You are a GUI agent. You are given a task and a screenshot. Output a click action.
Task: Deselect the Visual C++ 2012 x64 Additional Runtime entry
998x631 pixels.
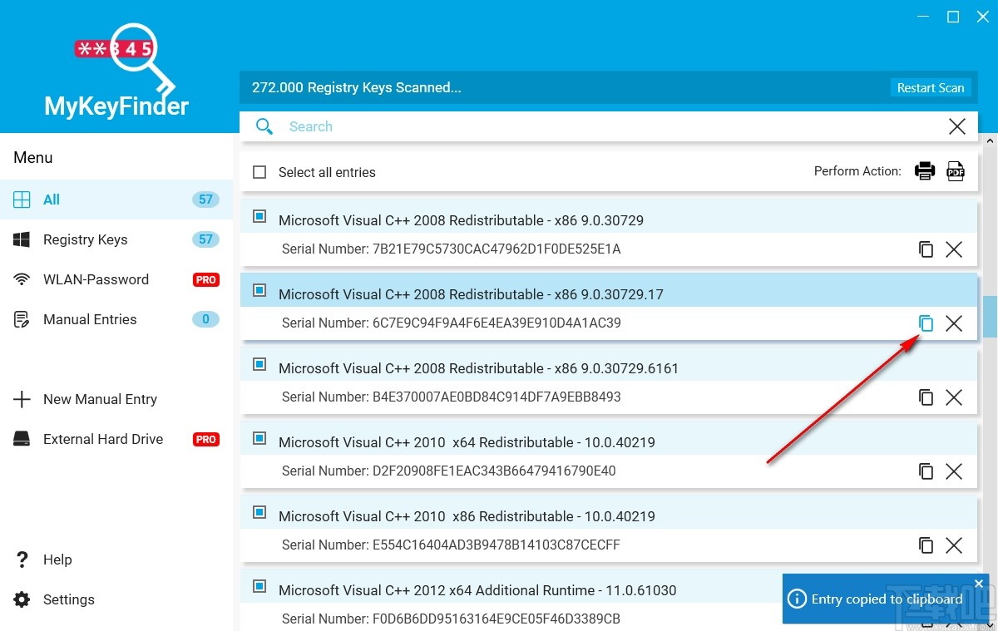pos(259,586)
